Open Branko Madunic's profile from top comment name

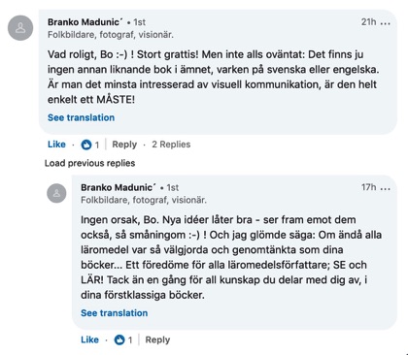coord(85,22)
